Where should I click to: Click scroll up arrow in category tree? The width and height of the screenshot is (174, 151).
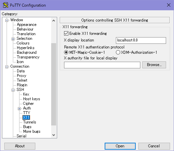[x=53, y=21]
